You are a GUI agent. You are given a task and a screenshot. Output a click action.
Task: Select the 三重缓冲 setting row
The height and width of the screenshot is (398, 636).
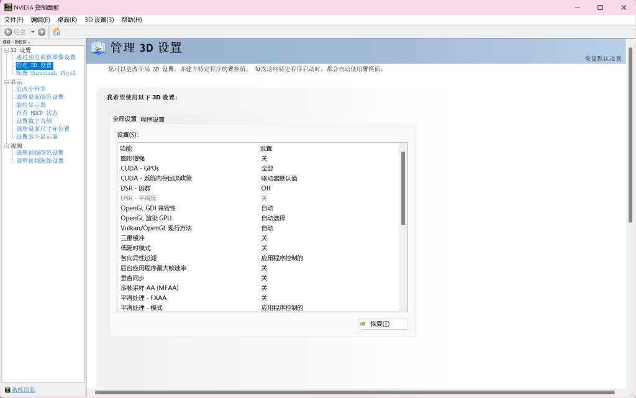click(258, 238)
